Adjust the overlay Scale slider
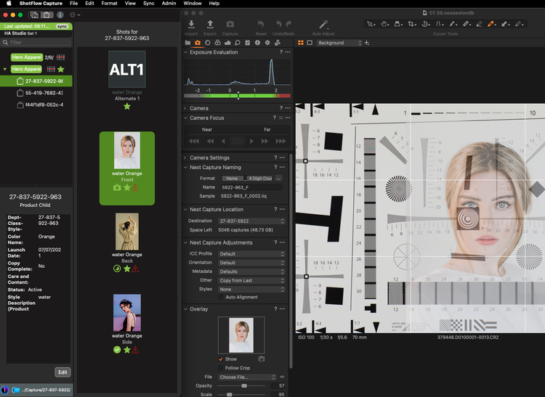Image resolution: width=545 pixels, height=397 pixels. pos(230,394)
